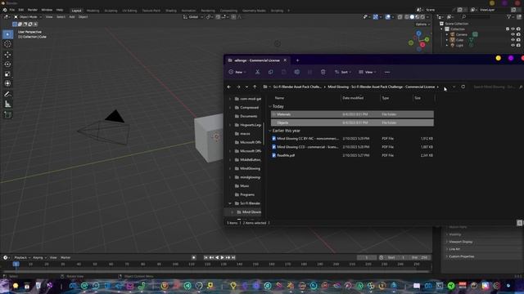This screenshot has height=294, width=524.
Task: Click the Cut icon in File Explorer
Action: [x=257, y=72]
